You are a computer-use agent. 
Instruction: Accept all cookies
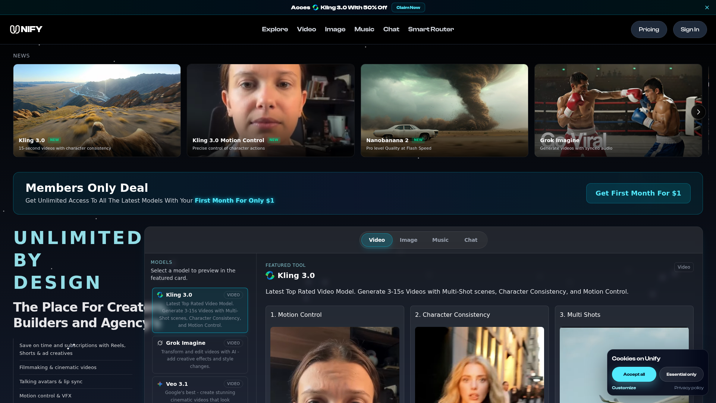[634, 374]
